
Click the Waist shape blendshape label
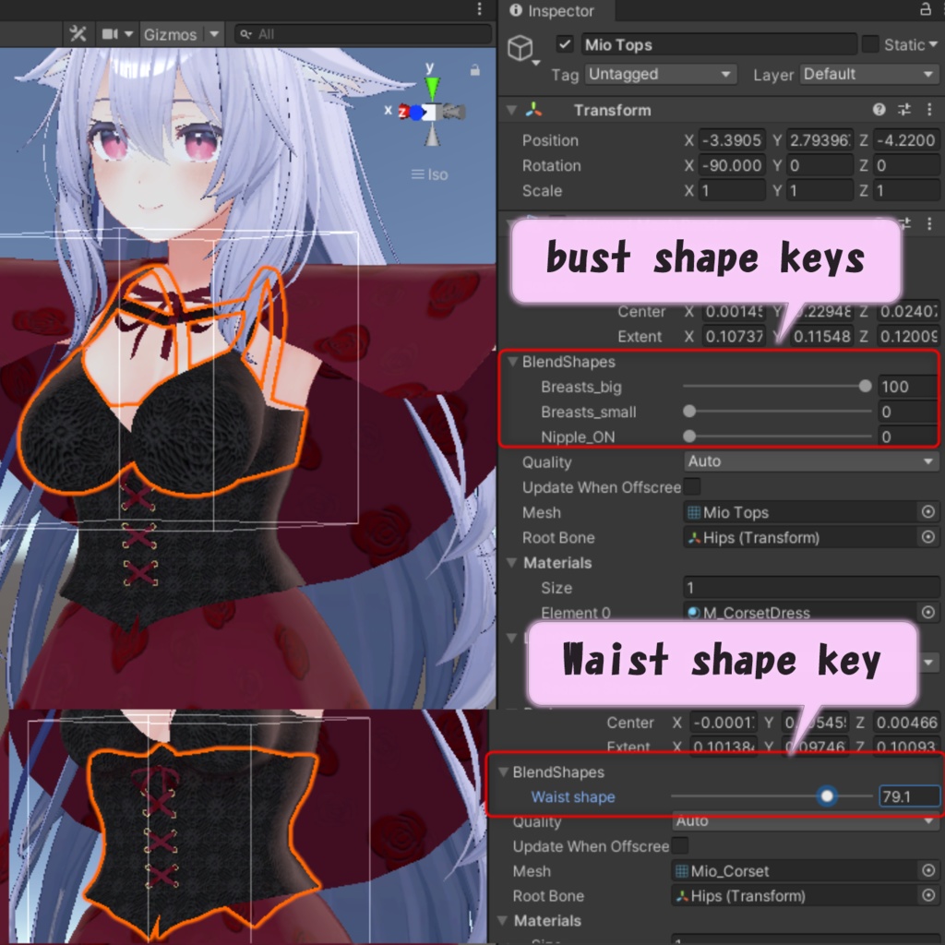click(573, 796)
